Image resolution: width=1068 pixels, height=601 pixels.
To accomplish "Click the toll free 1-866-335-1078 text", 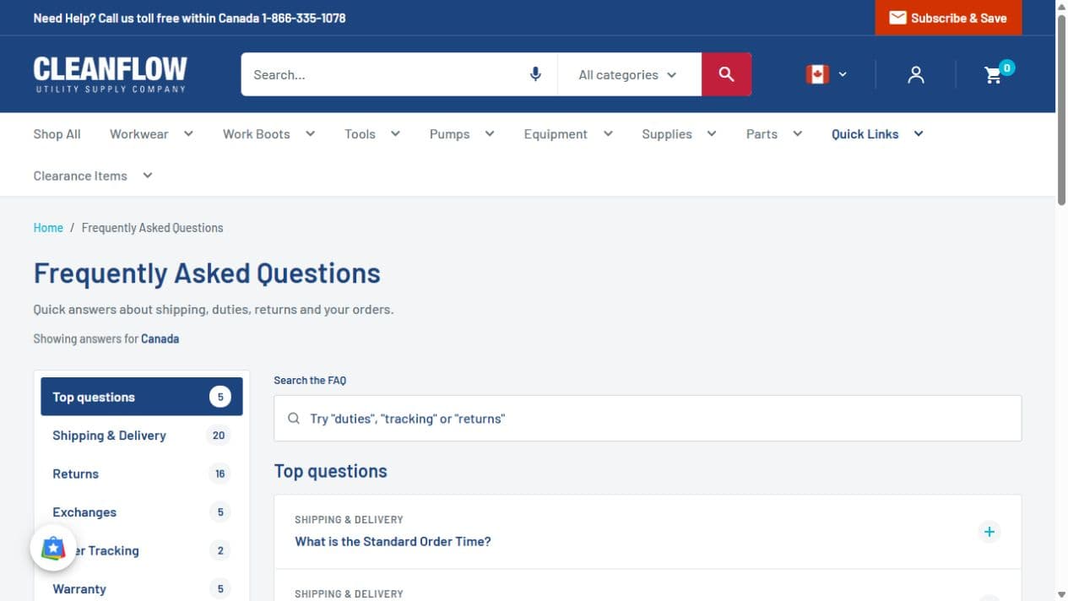I will pyautogui.click(x=303, y=18).
